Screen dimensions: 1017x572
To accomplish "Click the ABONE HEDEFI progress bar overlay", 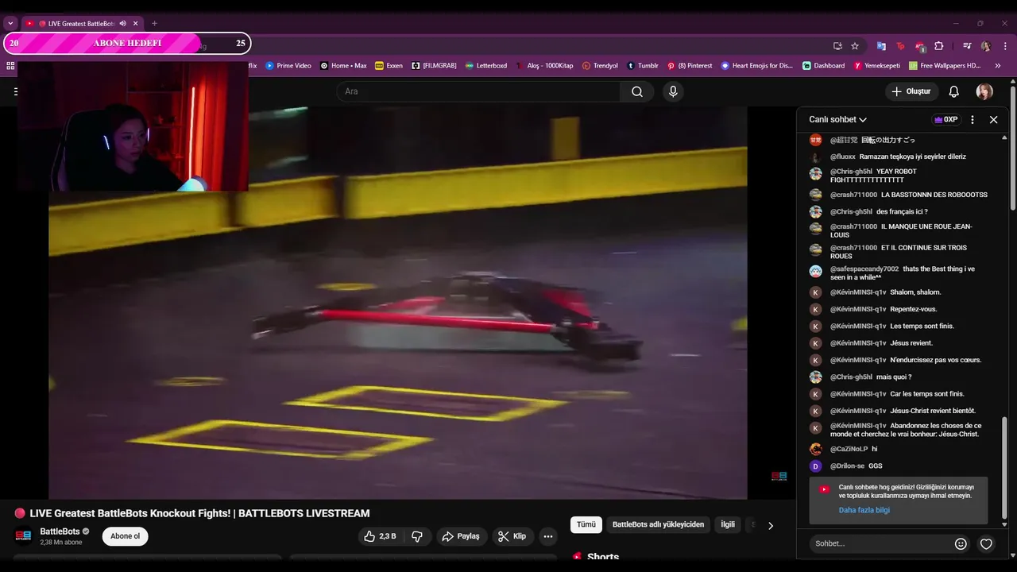I will point(127,43).
